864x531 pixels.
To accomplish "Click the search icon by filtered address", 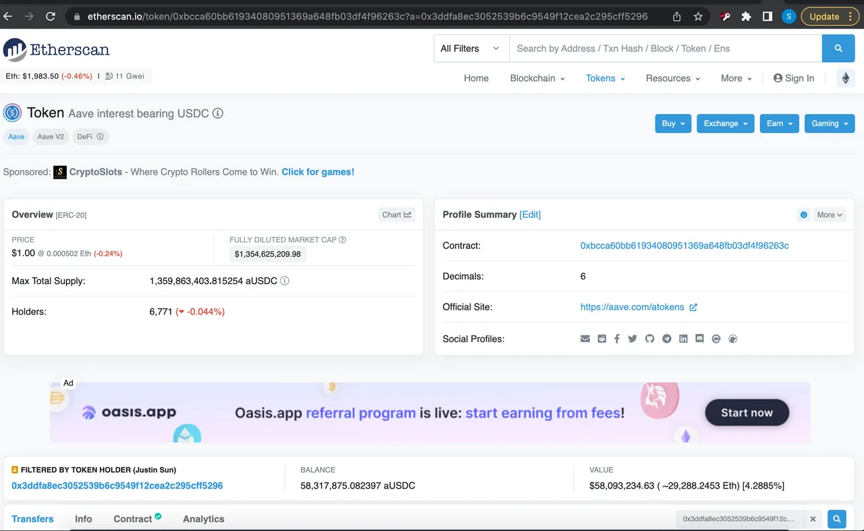I will coord(837,519).
